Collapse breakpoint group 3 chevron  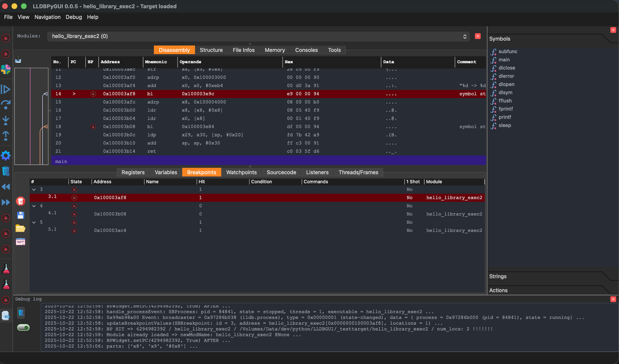click(x=34, y=190)
